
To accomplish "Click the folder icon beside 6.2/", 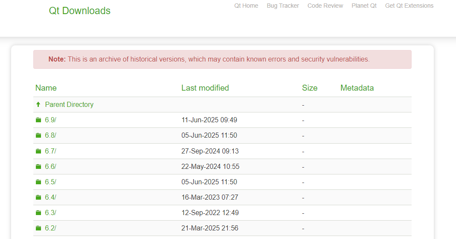I will point(38,228).
